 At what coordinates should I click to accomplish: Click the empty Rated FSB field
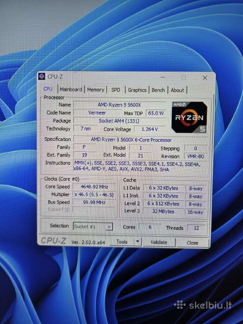[94, 210]
